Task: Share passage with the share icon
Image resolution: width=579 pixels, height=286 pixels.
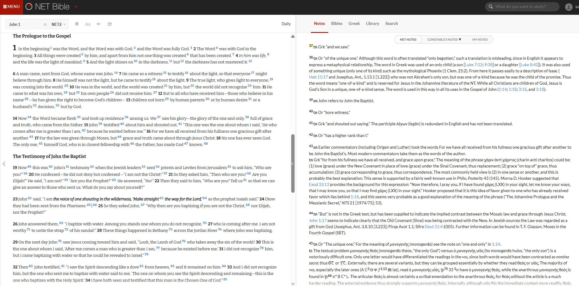Action: [x=110, y=24]
